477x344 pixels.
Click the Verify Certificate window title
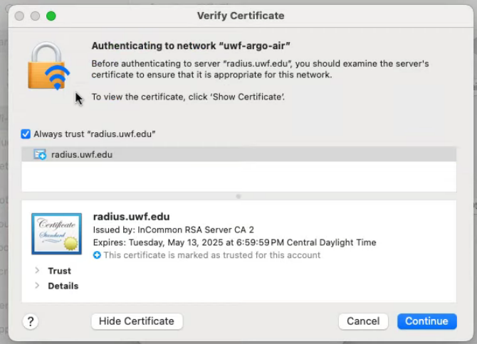tap(241, 16)
